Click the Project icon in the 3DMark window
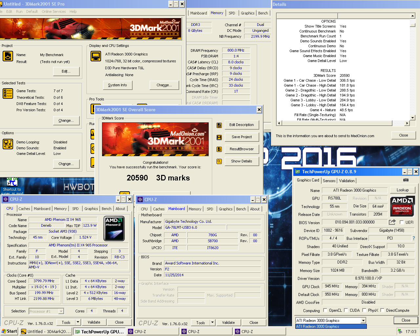 click(x=8, y=56)
